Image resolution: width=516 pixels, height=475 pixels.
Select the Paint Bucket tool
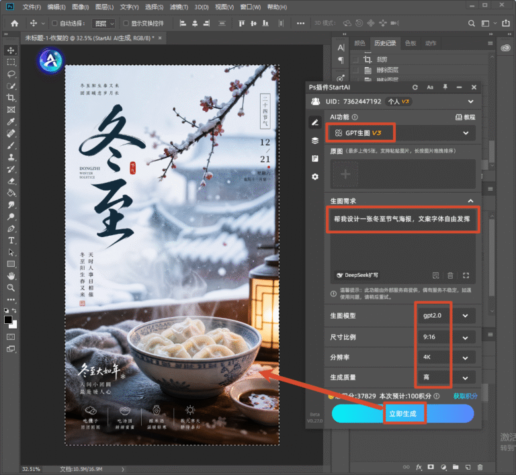11,193
